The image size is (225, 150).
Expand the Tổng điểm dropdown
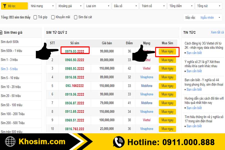180,6
